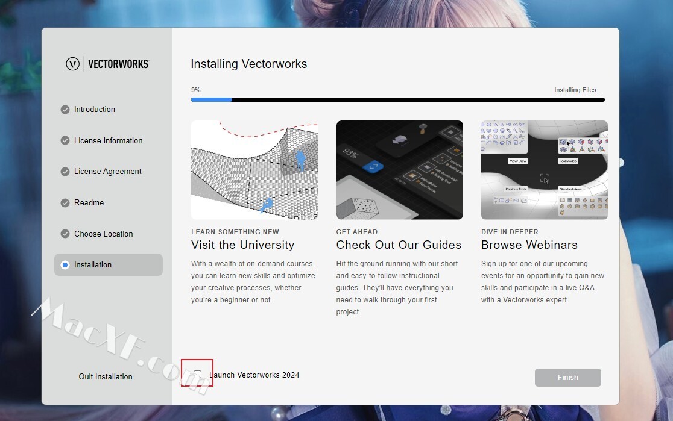Click the Launch Vectorworks 2024 label text
673x421 pixels.
pyautogui.click(x=254, y=375)
